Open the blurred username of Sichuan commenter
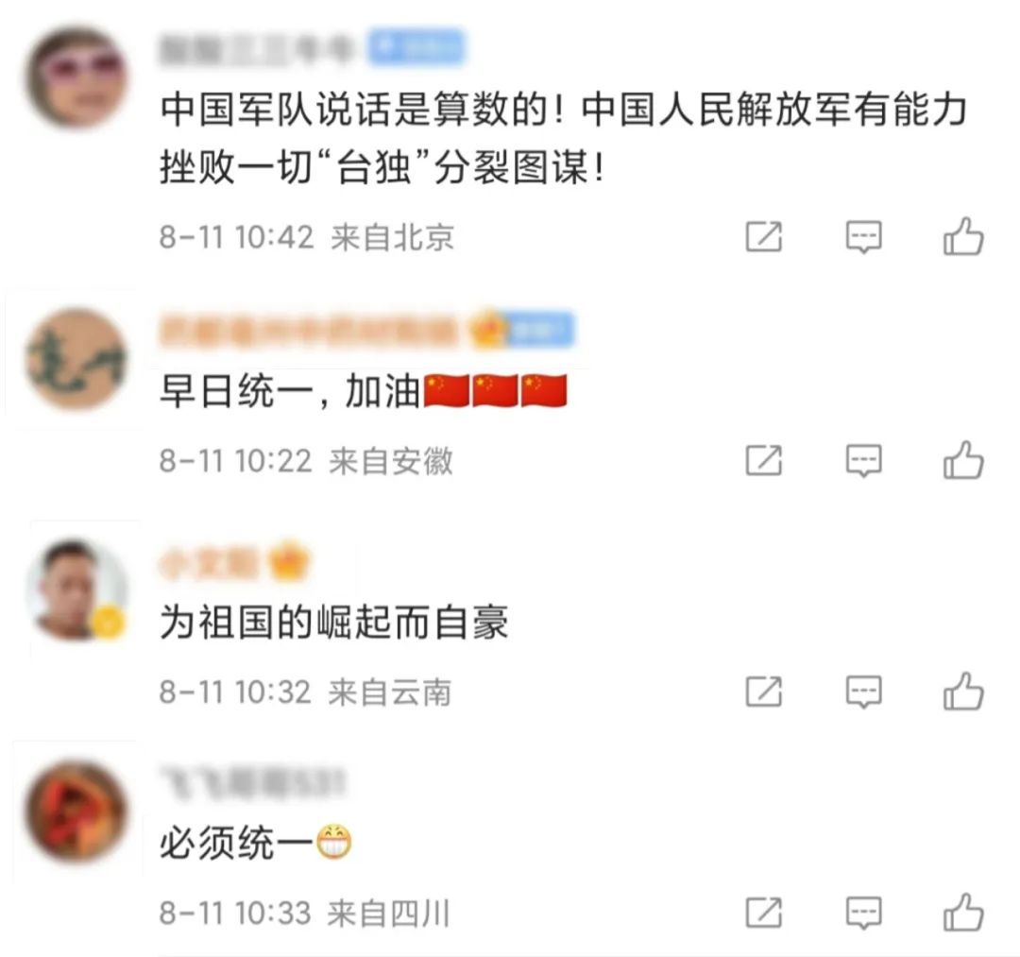The height and width of the screenshot is (957, 1020). (252, 782)
